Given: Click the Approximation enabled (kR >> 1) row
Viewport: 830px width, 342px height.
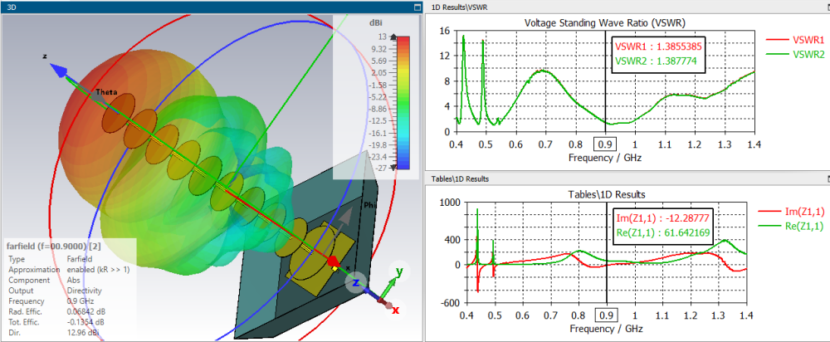Looking at the screenshot, I should point(69,270).
